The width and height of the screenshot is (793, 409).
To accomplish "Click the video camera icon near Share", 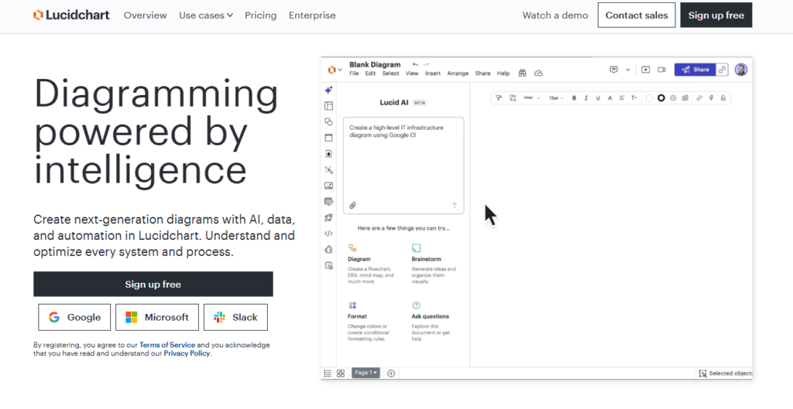I will tap(662, 70).
